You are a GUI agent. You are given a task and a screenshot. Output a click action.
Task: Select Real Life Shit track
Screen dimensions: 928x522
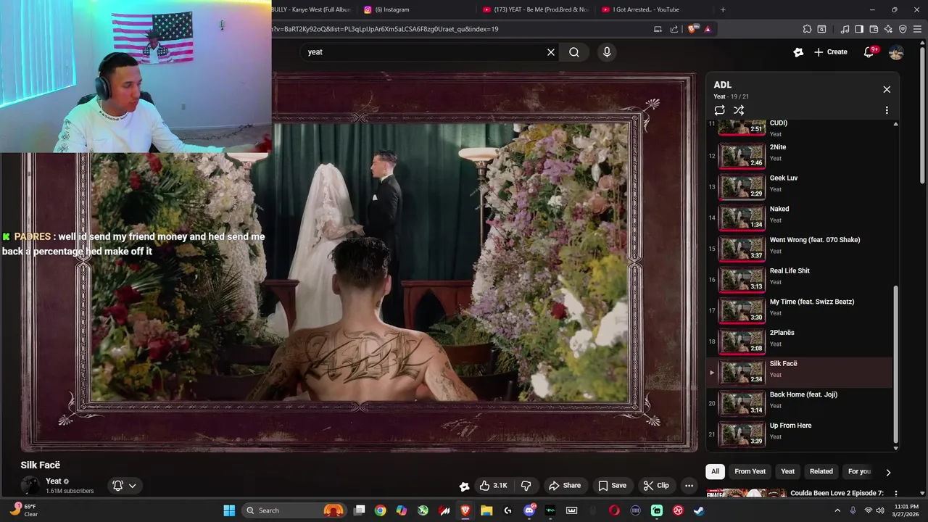click(x=800, y=280)
